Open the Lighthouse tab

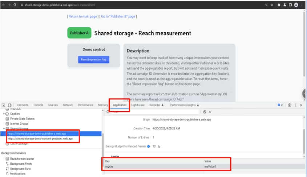pos(138,105)
